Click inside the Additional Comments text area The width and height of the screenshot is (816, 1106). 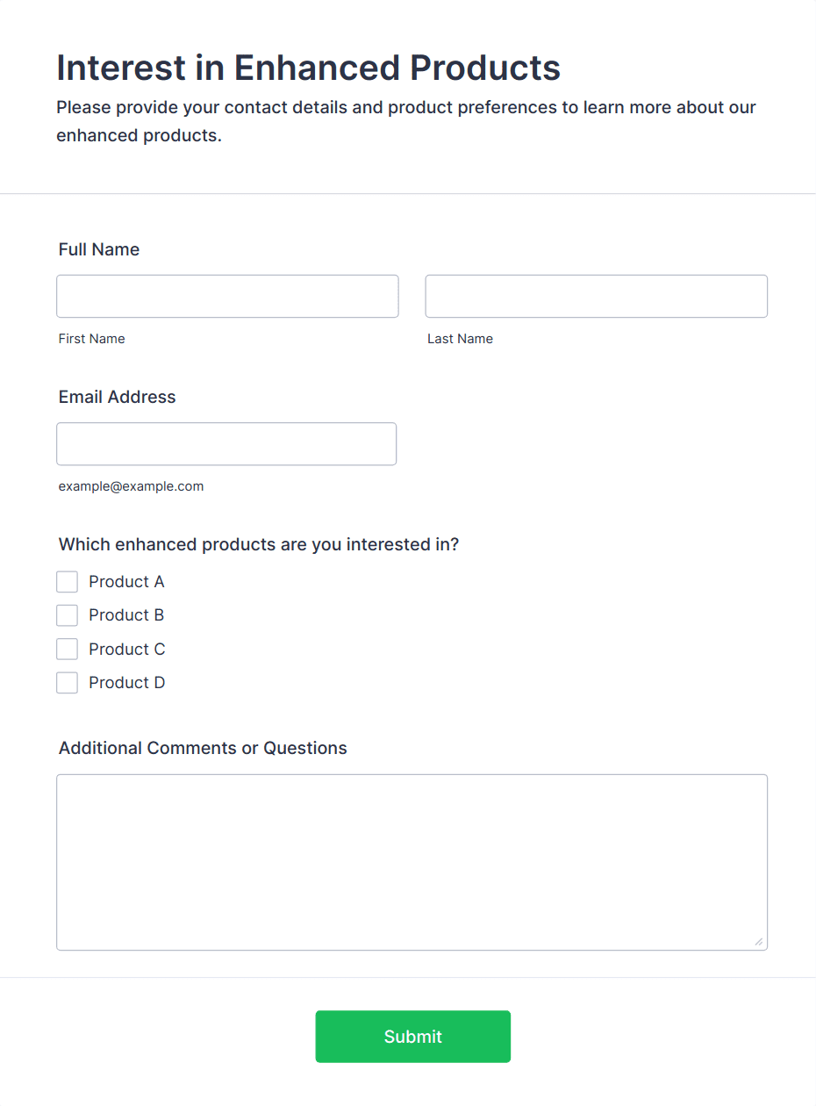tap(412, 862)
